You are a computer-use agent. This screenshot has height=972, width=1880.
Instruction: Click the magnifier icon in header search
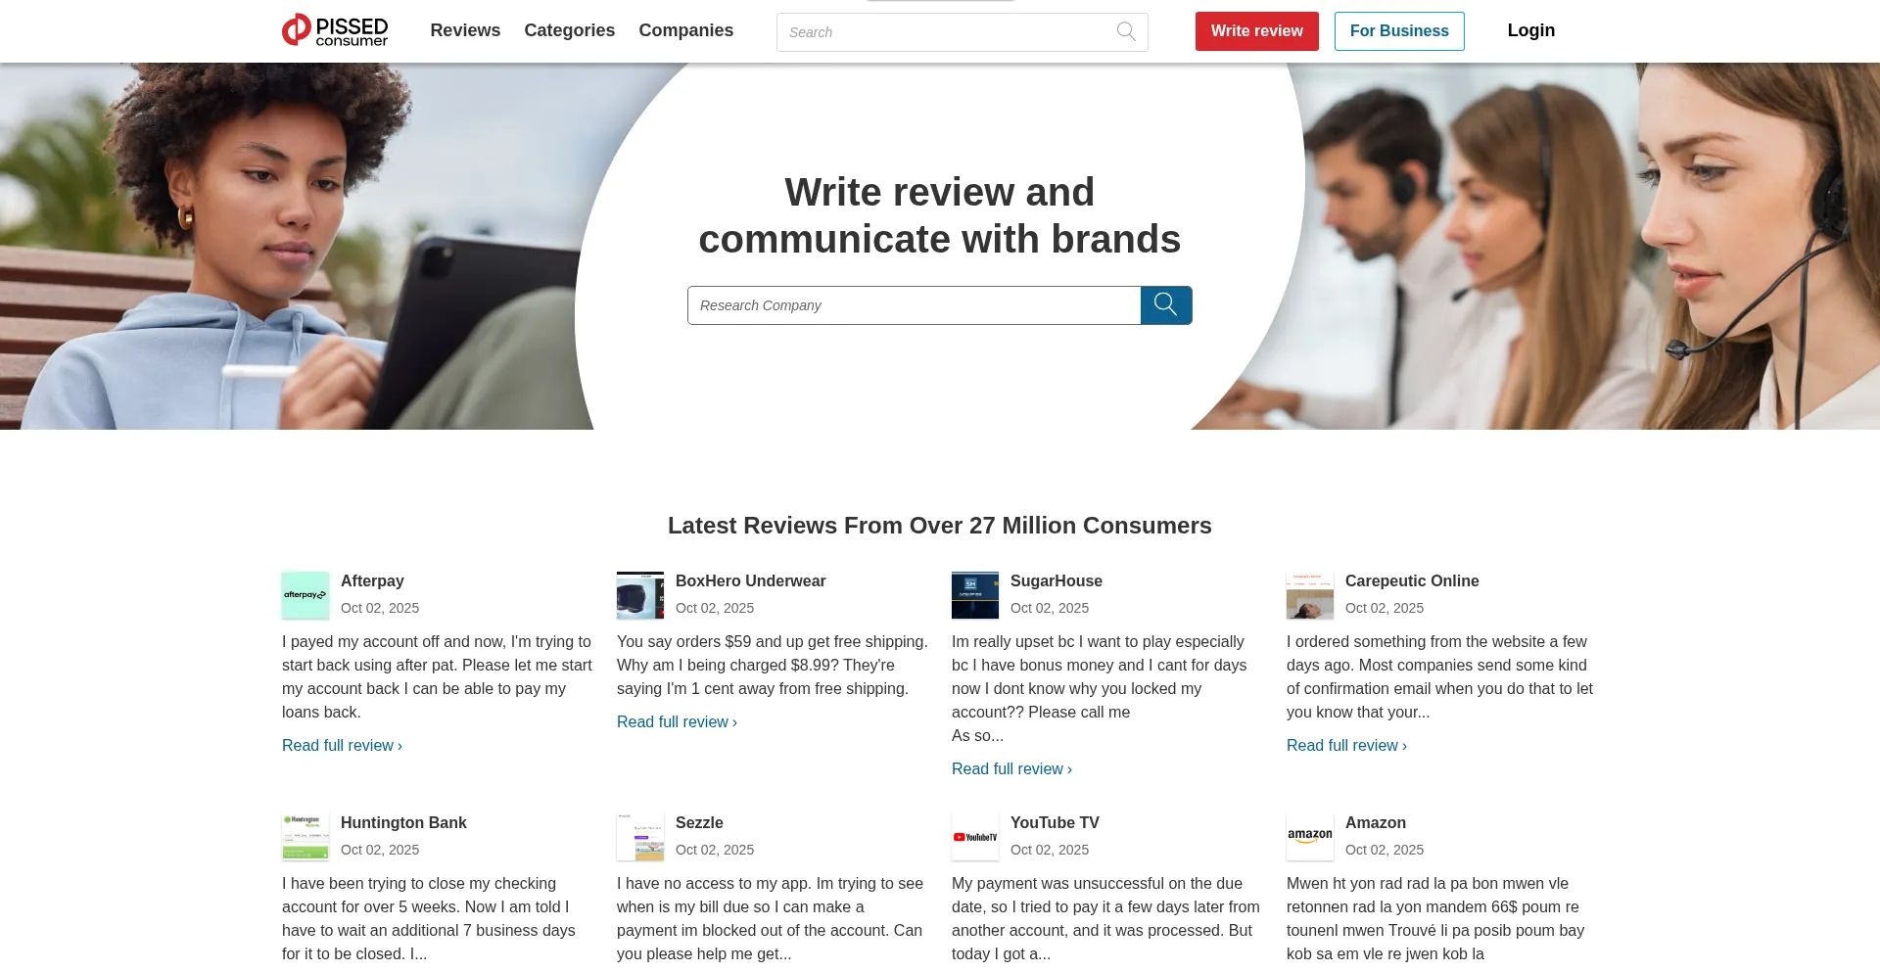point(1126,31)
